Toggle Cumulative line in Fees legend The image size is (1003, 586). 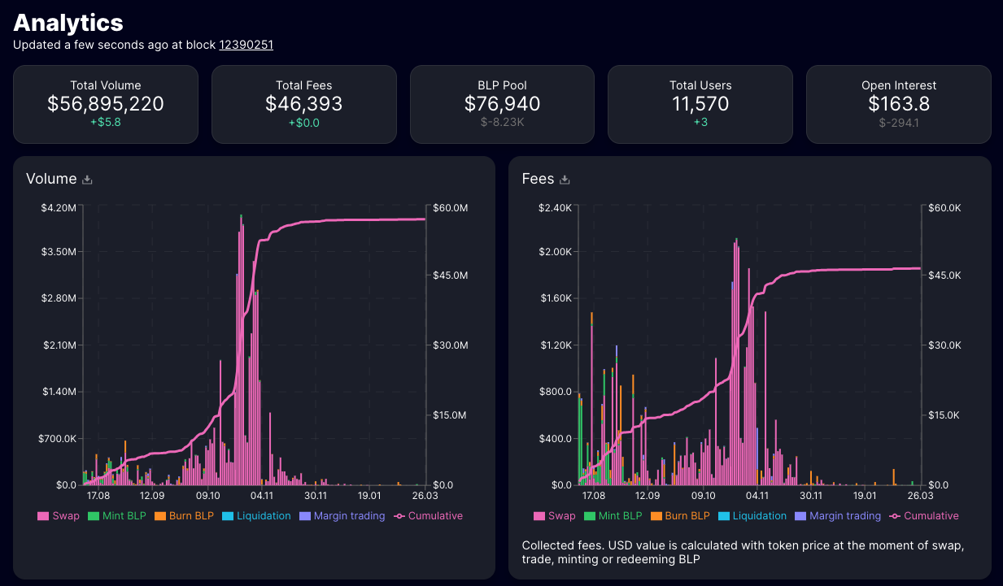pyautogui.click(x=924, y=516)
